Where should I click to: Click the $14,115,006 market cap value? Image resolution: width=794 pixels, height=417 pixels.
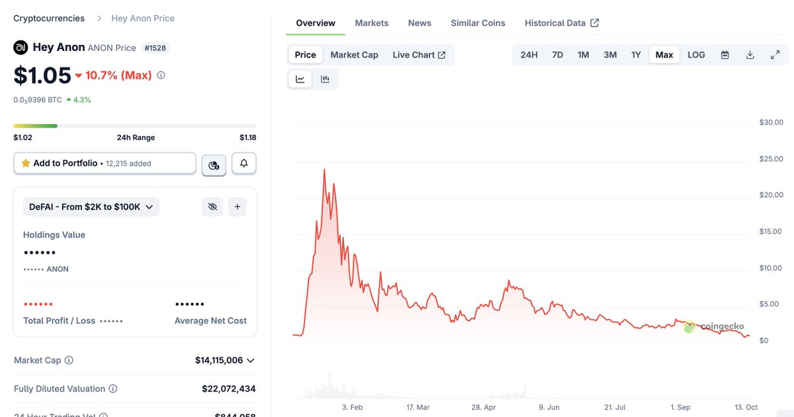click(219, 360)
